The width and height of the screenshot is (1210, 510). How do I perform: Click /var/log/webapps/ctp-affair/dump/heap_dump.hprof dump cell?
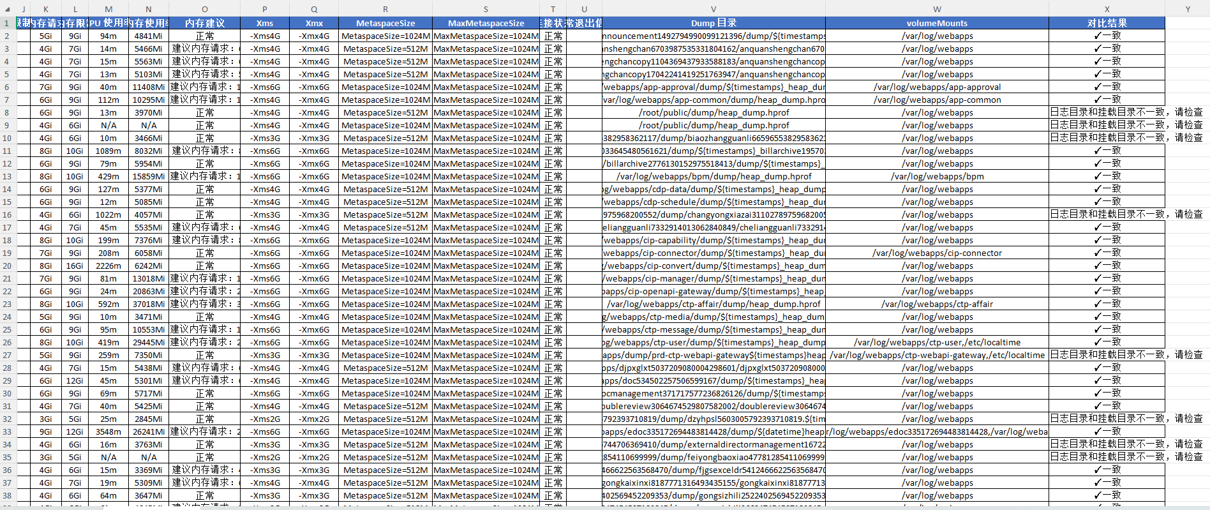click(713, 304)
